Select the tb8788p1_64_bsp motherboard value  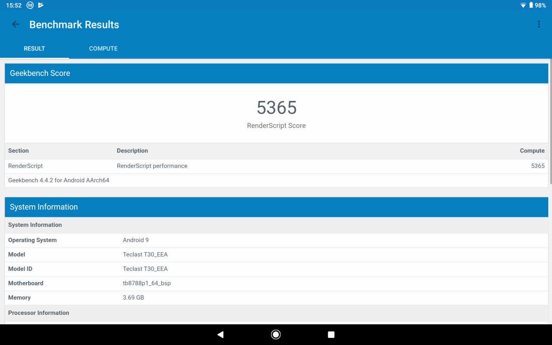tap(147, 283)
